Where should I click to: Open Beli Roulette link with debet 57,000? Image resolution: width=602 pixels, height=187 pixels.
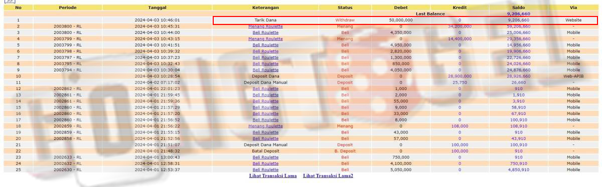[265, 138]
